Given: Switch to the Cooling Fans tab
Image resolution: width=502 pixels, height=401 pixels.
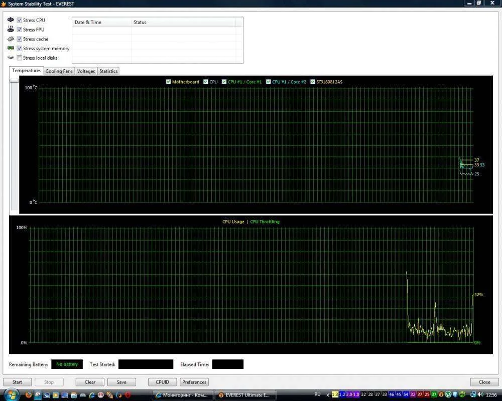Looking at the screenshot, I should [x=59, y=71].
